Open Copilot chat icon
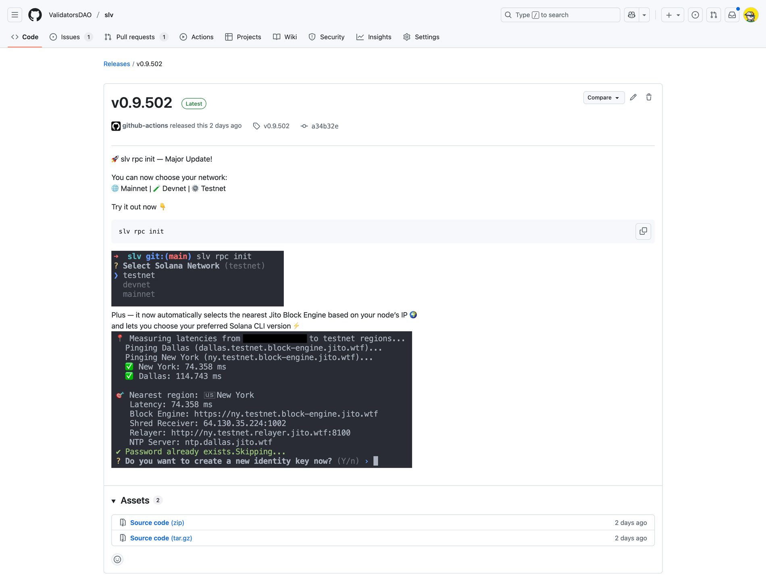766x586 pixels. pyautogui.click(x=631, y=15)
